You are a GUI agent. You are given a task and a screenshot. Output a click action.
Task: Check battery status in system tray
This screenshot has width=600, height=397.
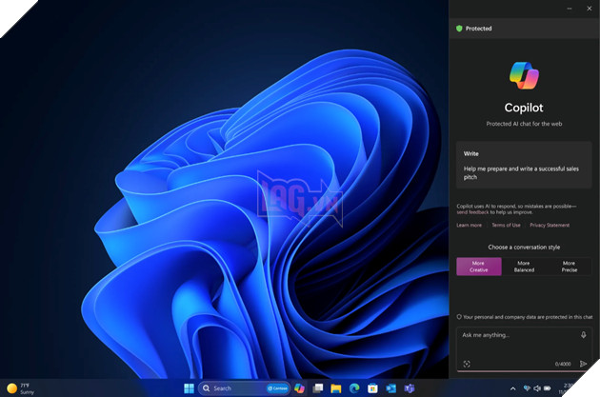[x=548, y=388]
